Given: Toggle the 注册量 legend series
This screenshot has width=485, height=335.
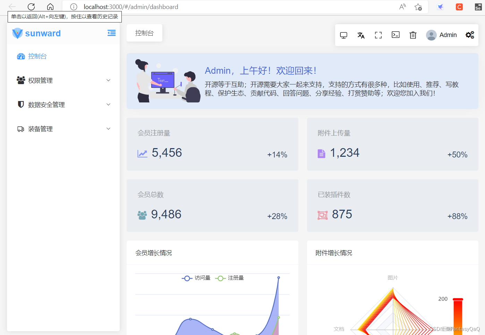Looking at the screenshot, I should pos(229,278).
